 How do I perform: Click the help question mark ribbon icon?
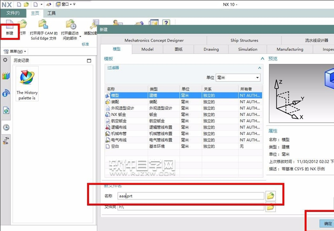pyautogui.click(x=166, y=22)
